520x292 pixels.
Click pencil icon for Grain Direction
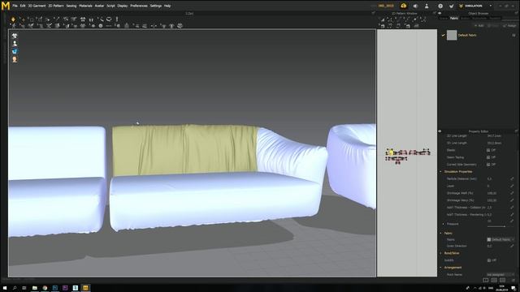512,246
